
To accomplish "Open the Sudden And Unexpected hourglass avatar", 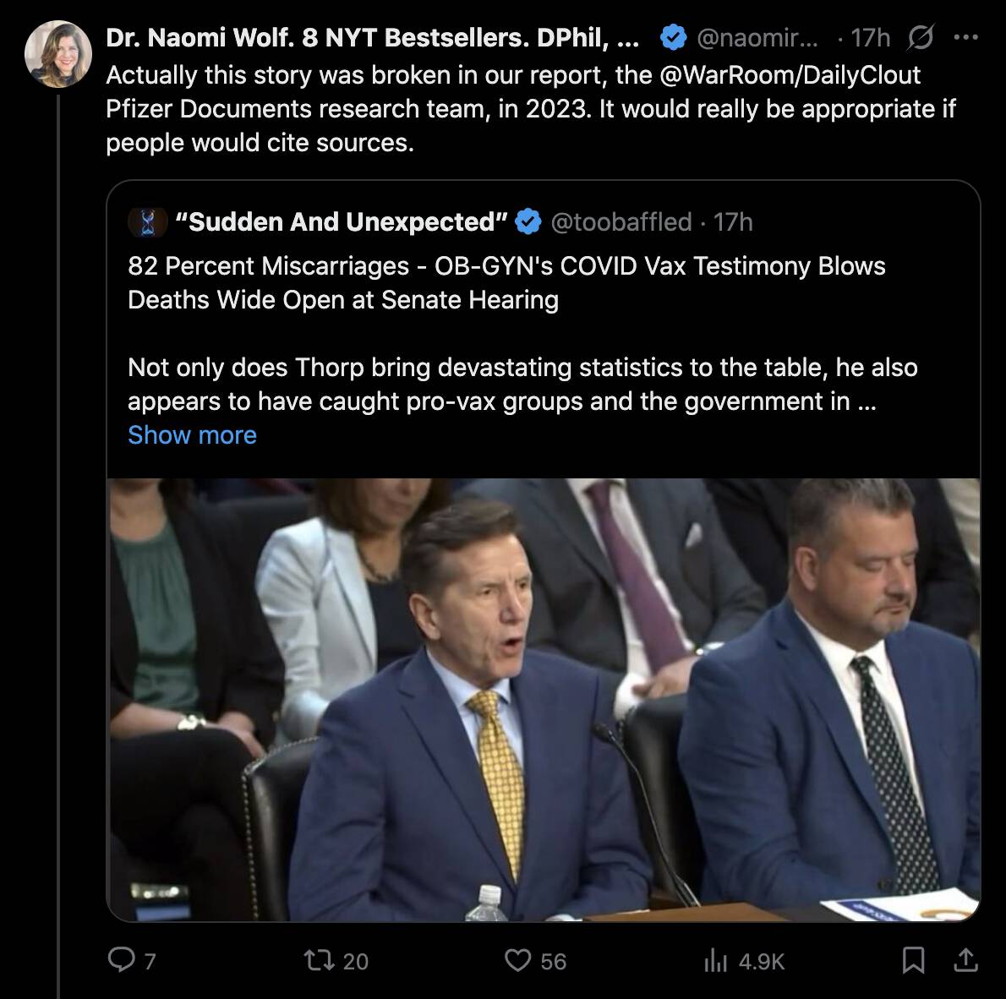I will click(148, 222).
